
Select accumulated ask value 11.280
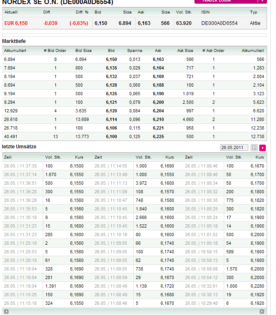[257, 120]
